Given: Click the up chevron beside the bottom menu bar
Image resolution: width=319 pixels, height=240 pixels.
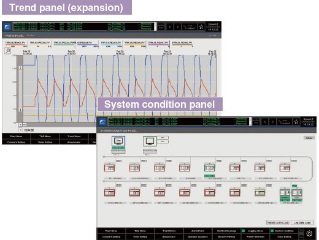Looking at the screenshot, I should [301, 230].
